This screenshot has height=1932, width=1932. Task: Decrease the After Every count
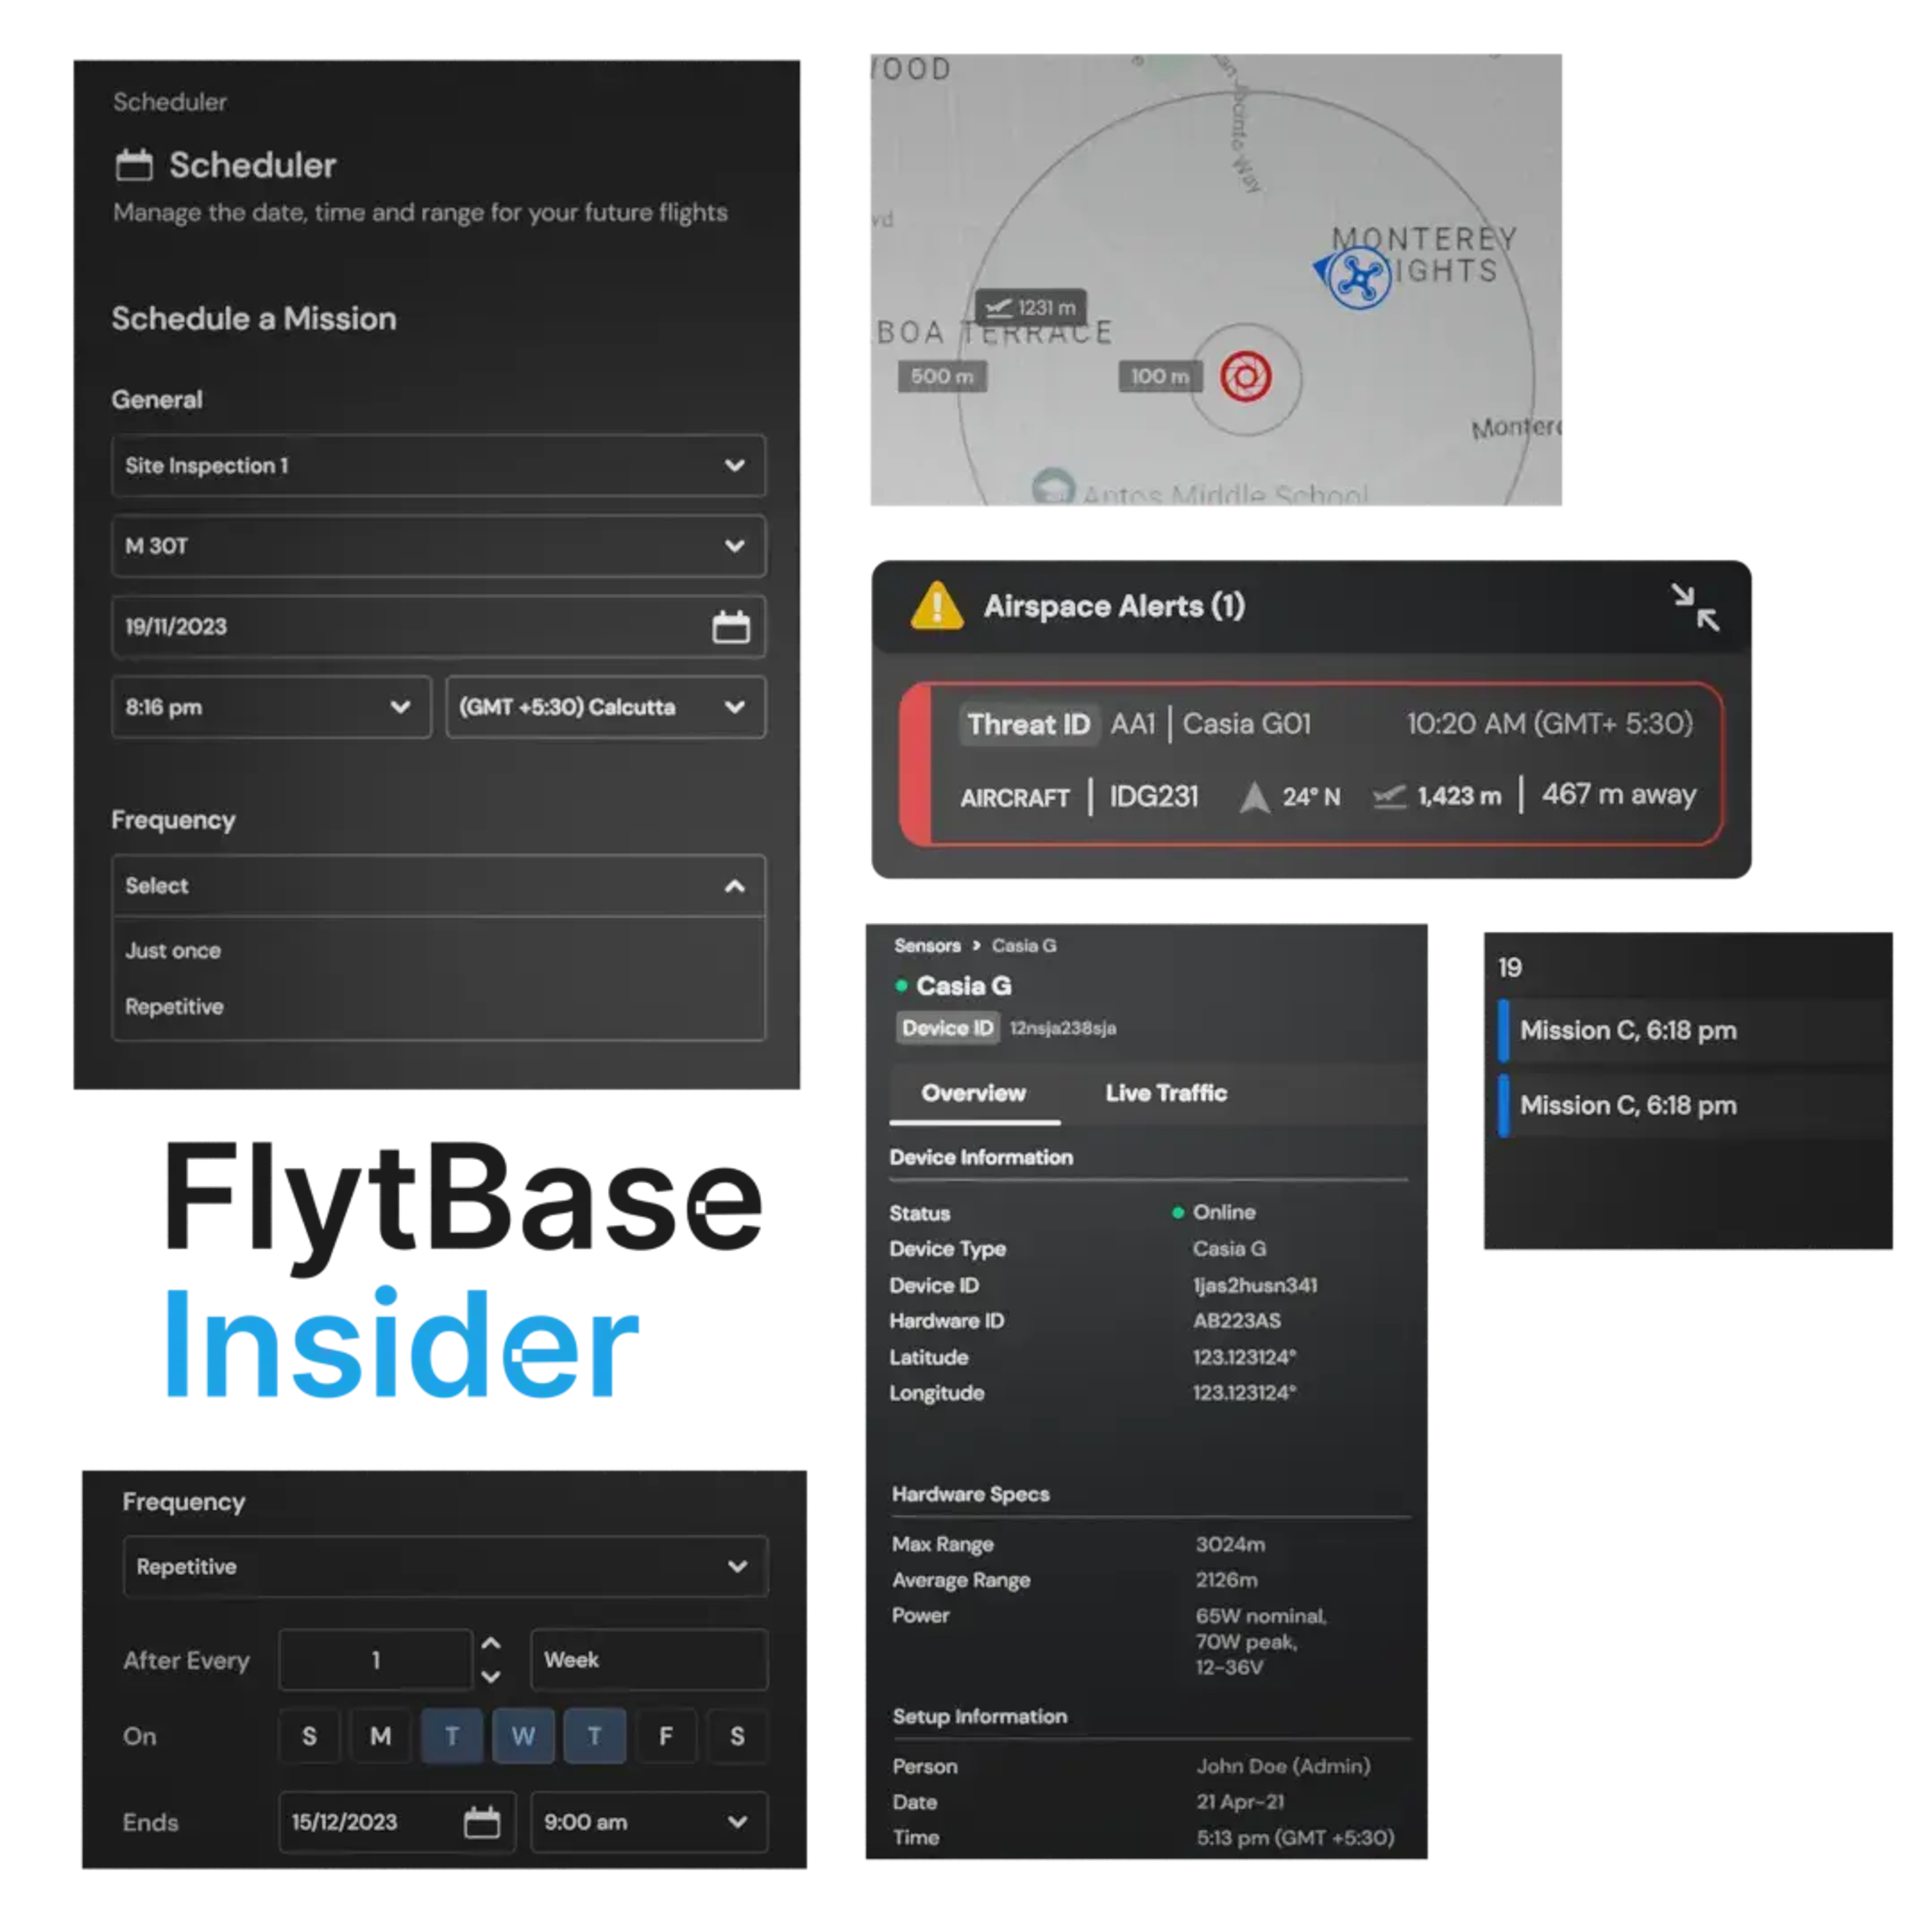click(491, 1677)
